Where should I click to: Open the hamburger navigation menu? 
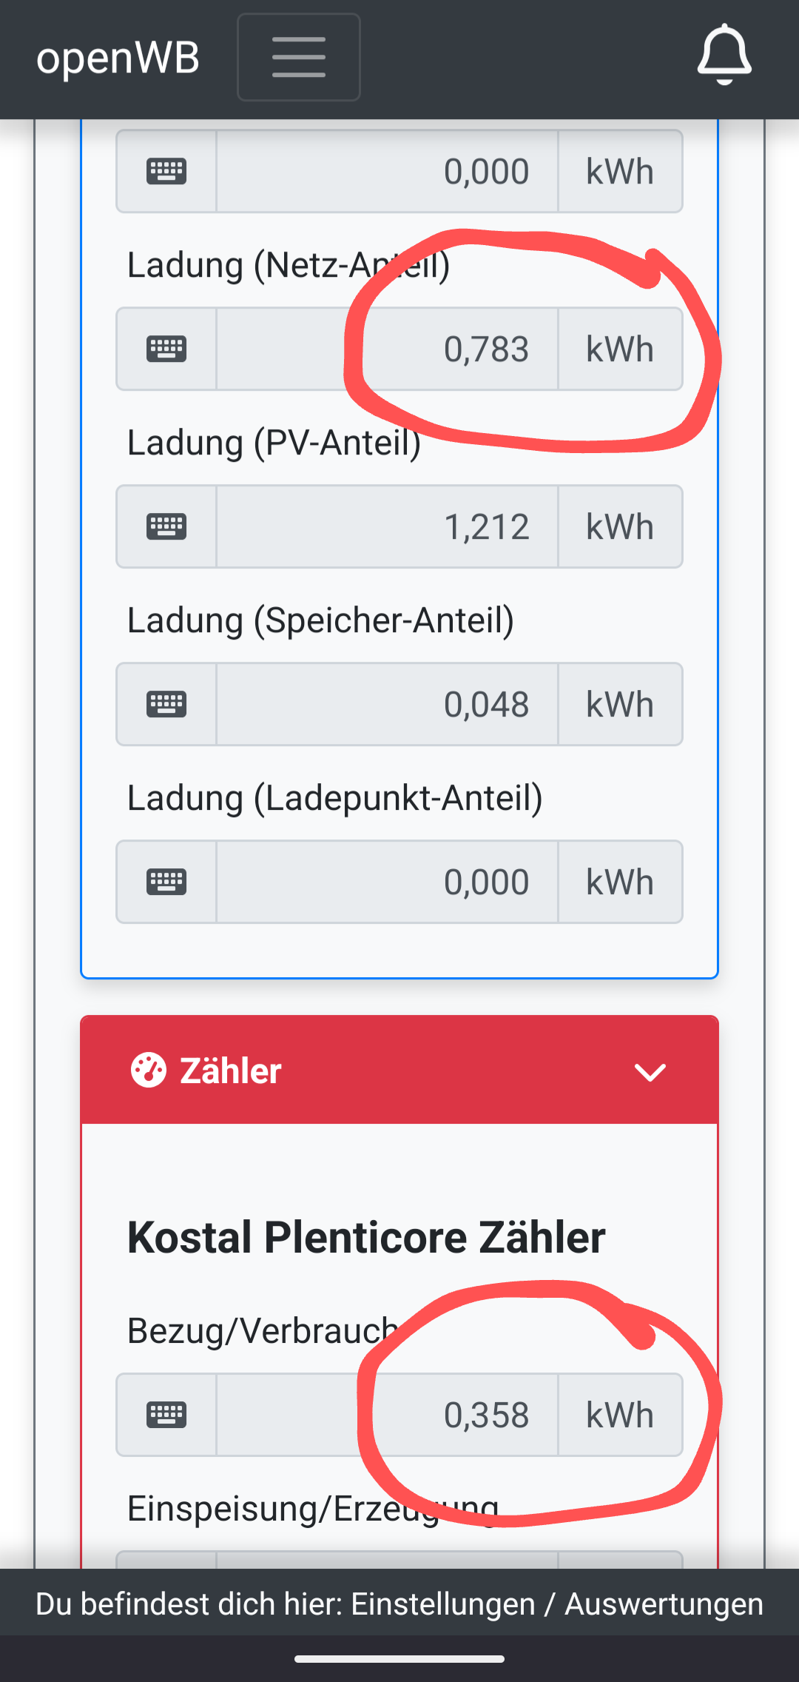(298, 57)
